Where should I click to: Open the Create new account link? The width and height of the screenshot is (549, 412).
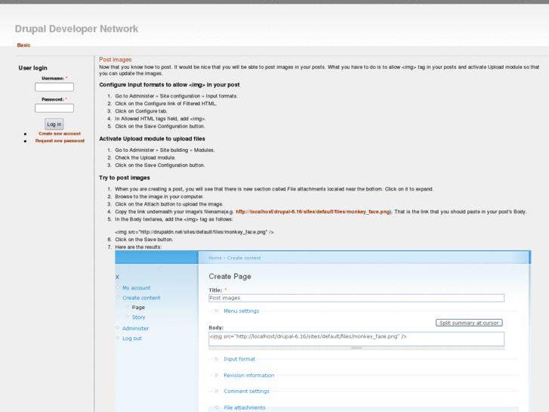pos(60,134)
